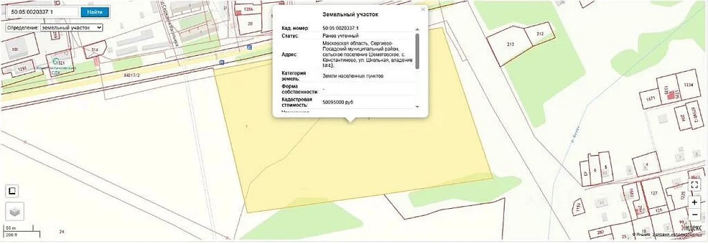708x244 pixels.
Task: Zoom out with the minus button
Action: coord(694,214)
